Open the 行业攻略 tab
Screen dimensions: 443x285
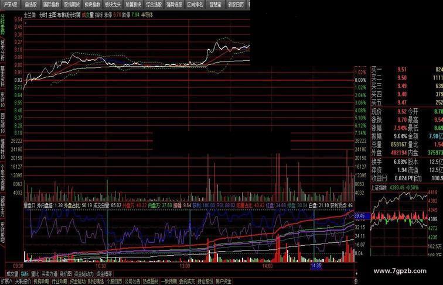click(59, 281)
